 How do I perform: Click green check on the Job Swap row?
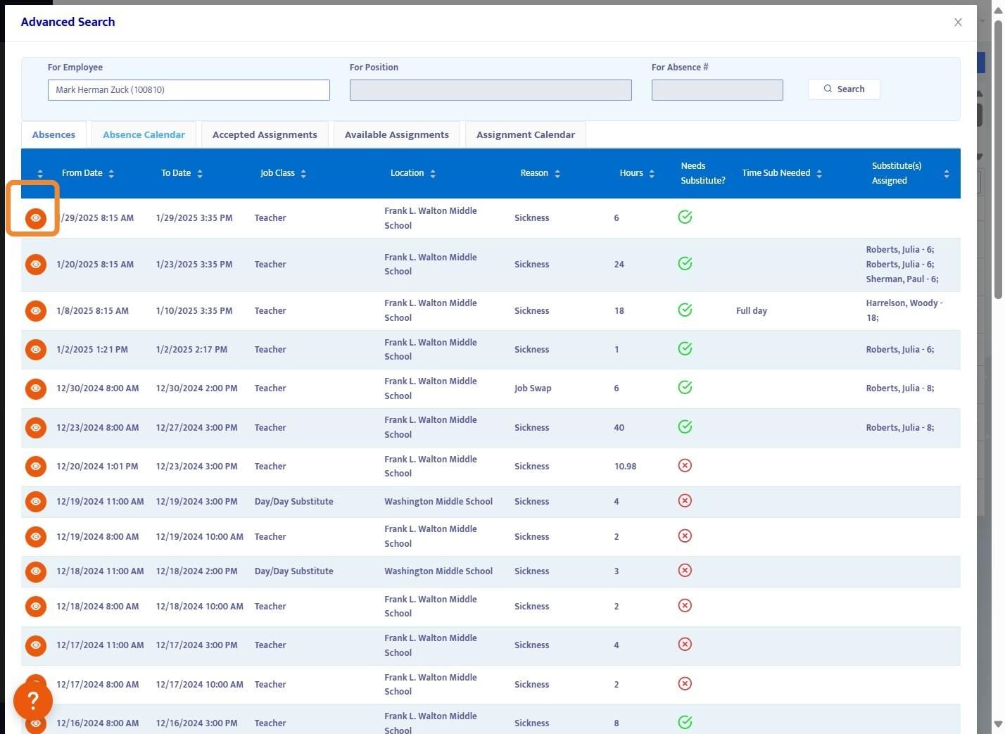pyautogui.click(x=685, y=388)
